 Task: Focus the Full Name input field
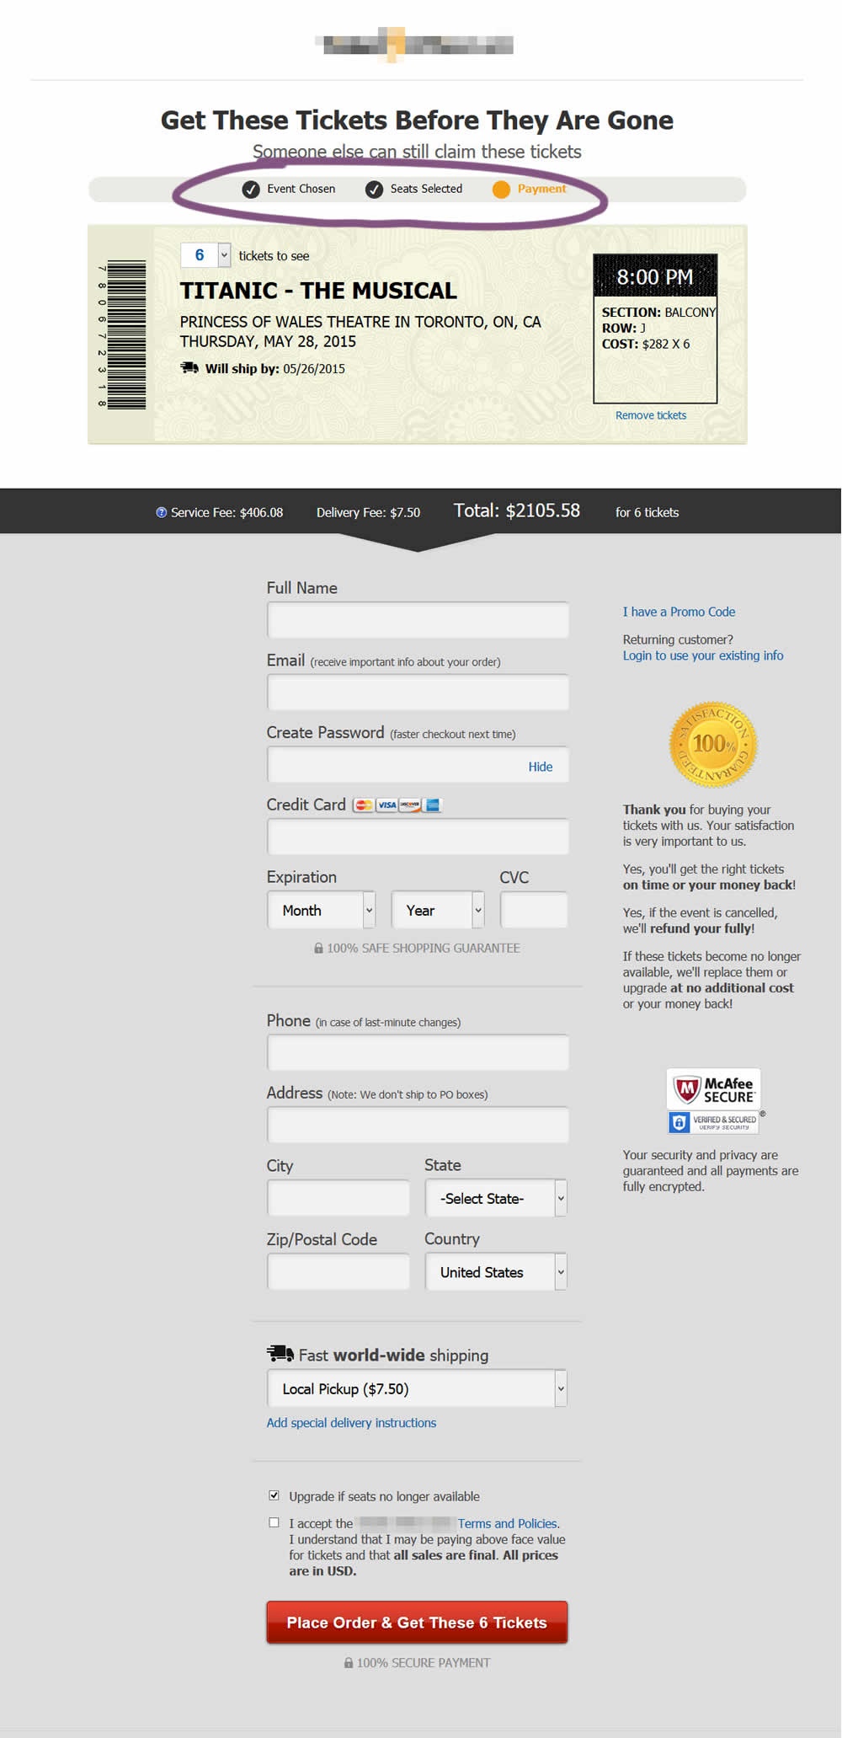tap(418, 621)
